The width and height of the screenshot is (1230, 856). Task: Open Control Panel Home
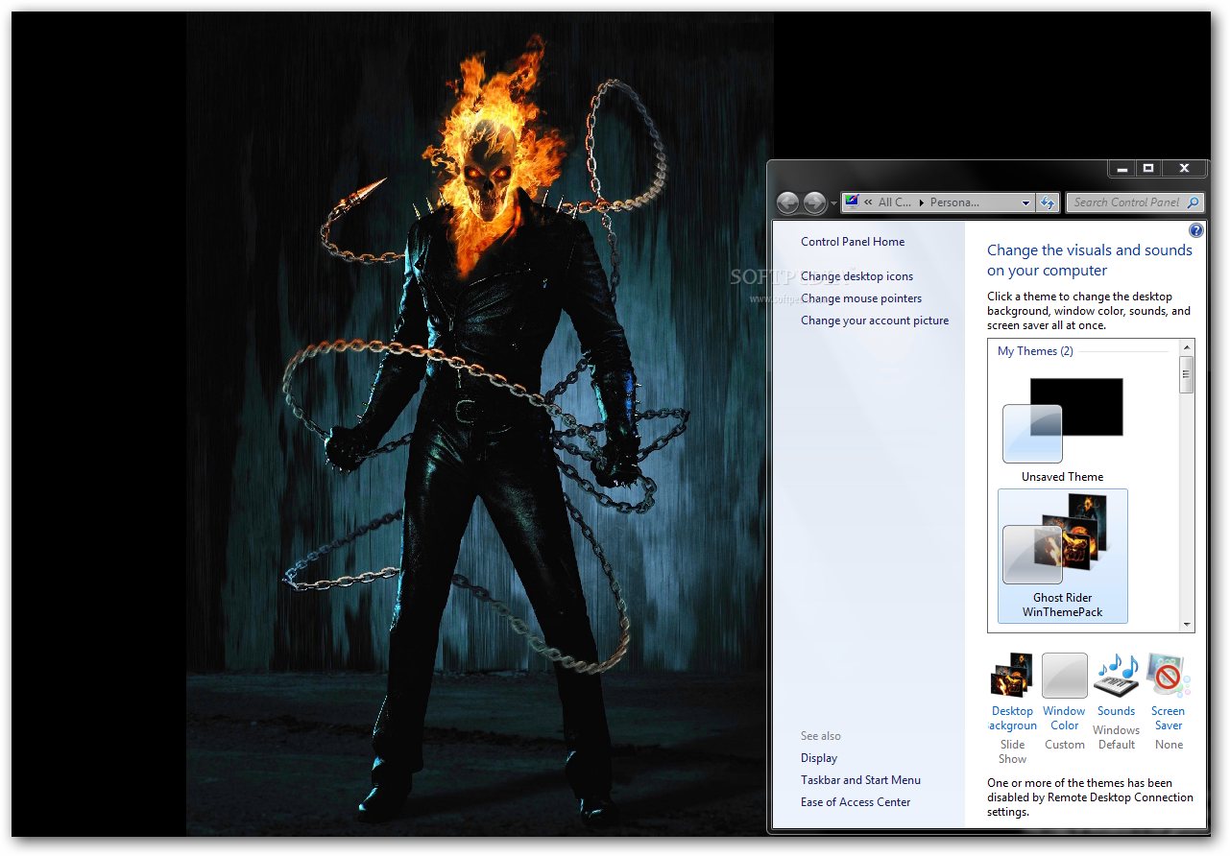click(x=853, y=242)
